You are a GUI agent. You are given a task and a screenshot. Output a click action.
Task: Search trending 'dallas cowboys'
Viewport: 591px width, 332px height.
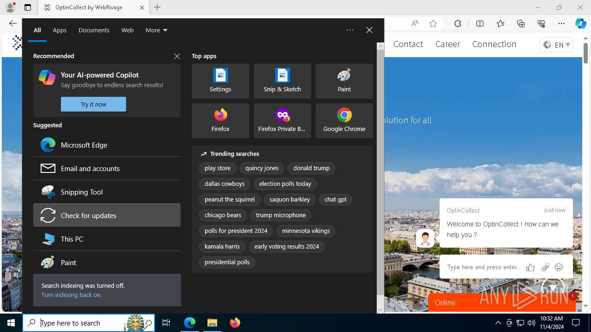coord(224,184)
